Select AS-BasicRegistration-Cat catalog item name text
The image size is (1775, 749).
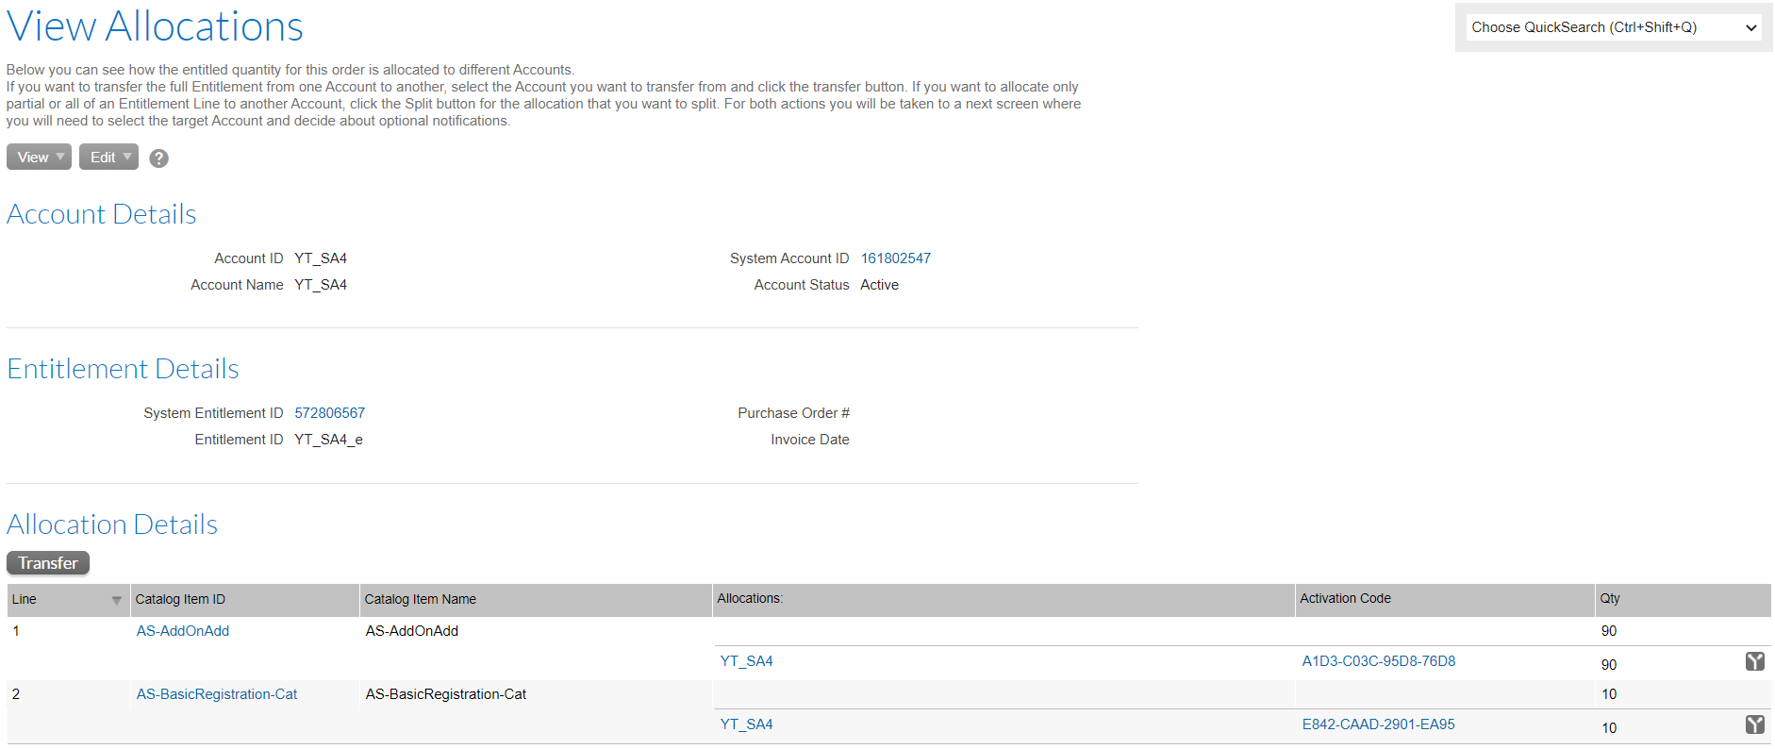(446, 694)
